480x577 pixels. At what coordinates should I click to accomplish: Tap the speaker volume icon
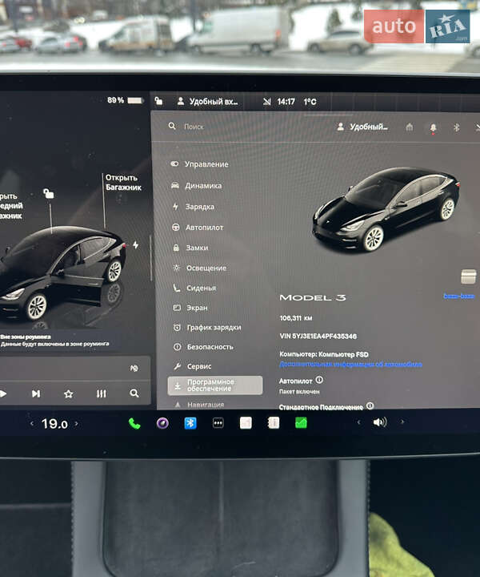(380, 422)
